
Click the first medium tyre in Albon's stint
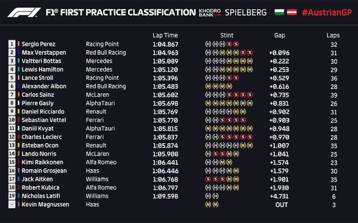pos(208,87)
